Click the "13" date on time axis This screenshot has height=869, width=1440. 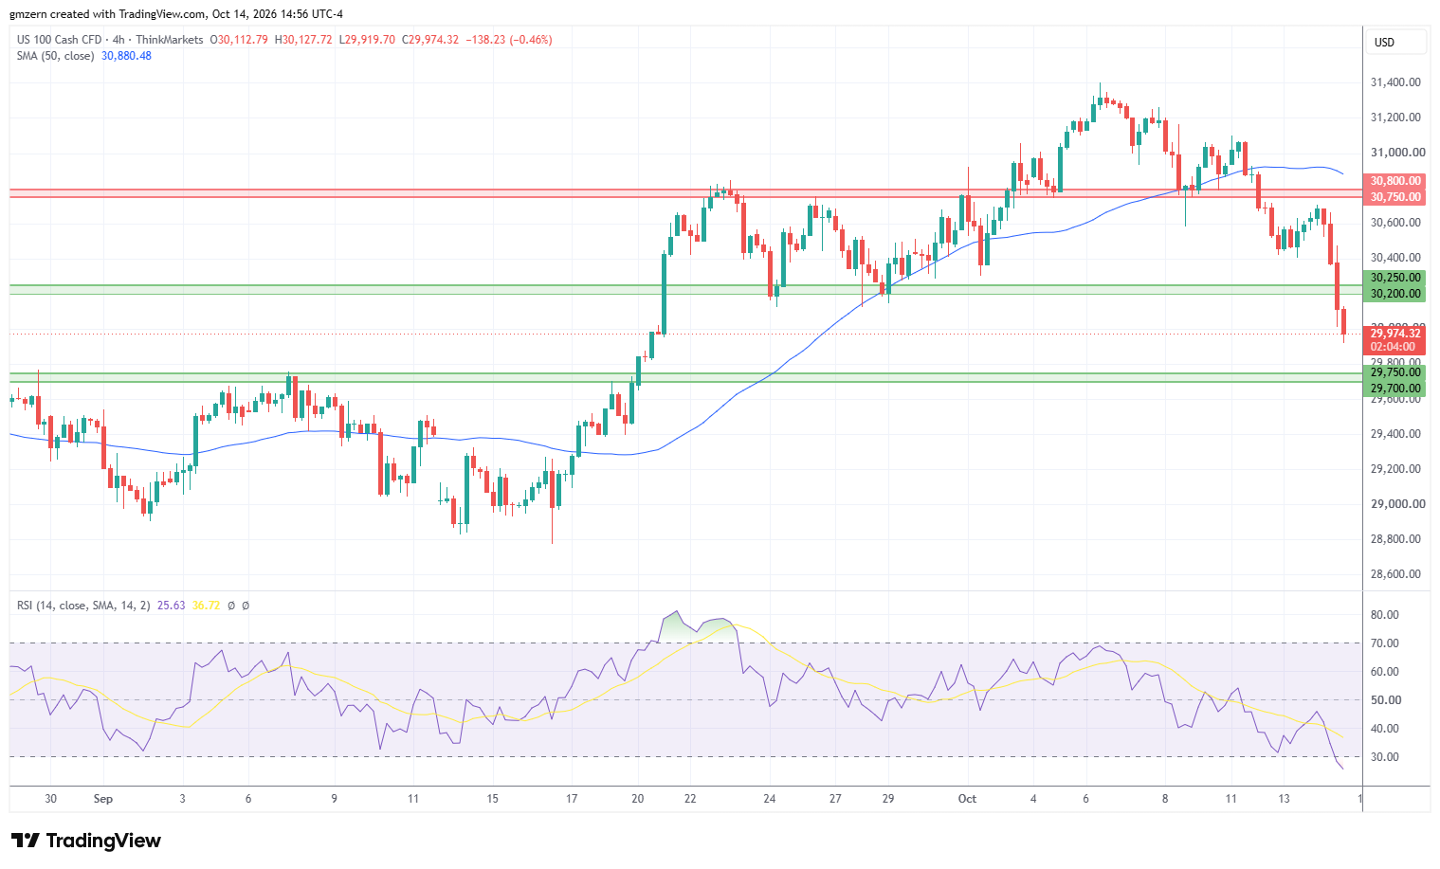click(x=1284, y=799)
